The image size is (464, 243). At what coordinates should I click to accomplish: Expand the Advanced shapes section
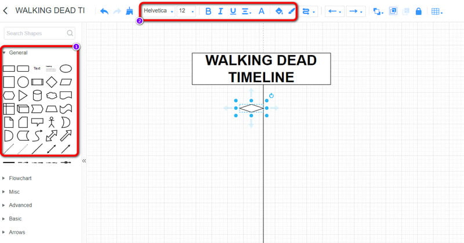click(x=20, y=205)
